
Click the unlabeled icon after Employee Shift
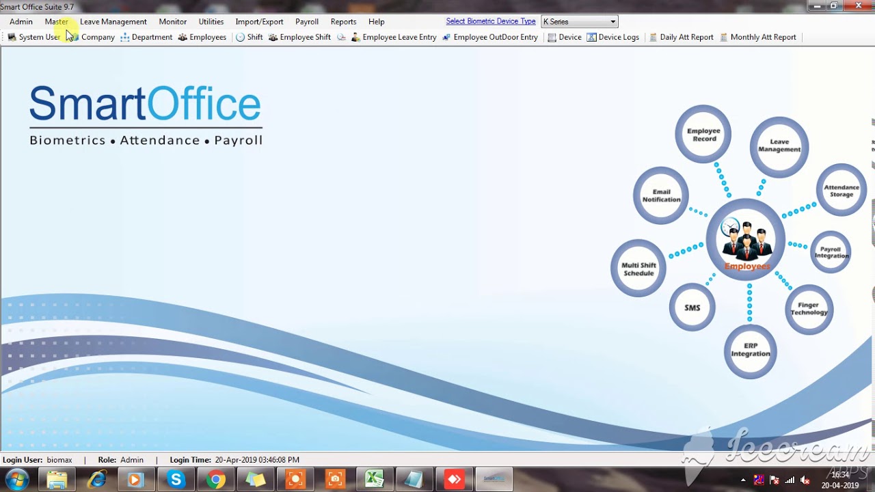point(341,37)
